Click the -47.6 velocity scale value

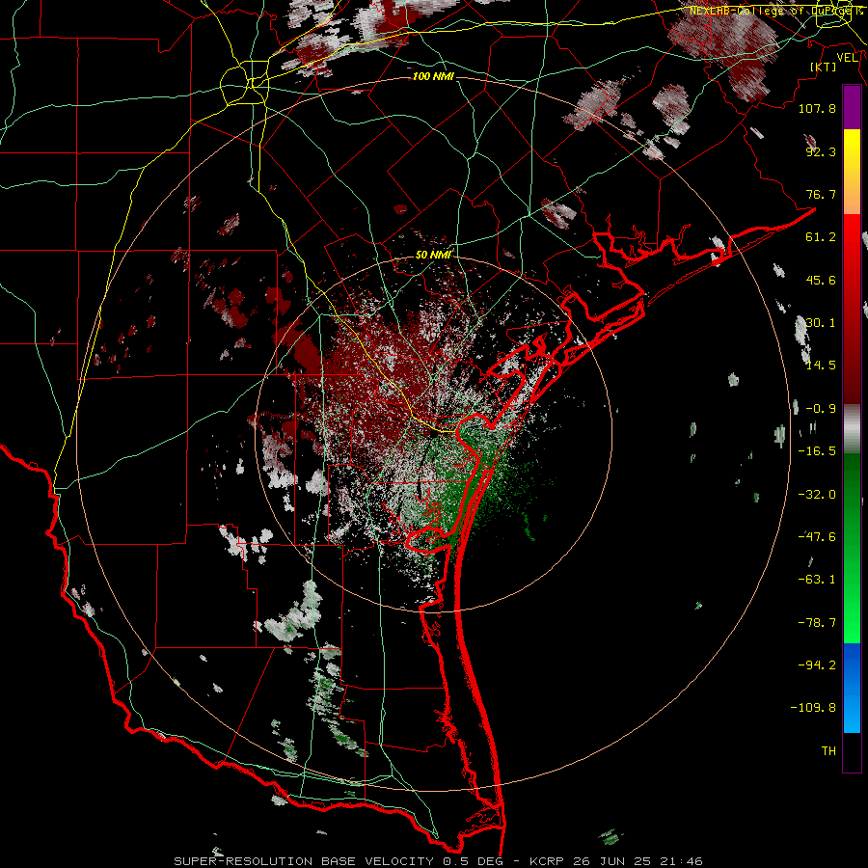tap(817, 537)
